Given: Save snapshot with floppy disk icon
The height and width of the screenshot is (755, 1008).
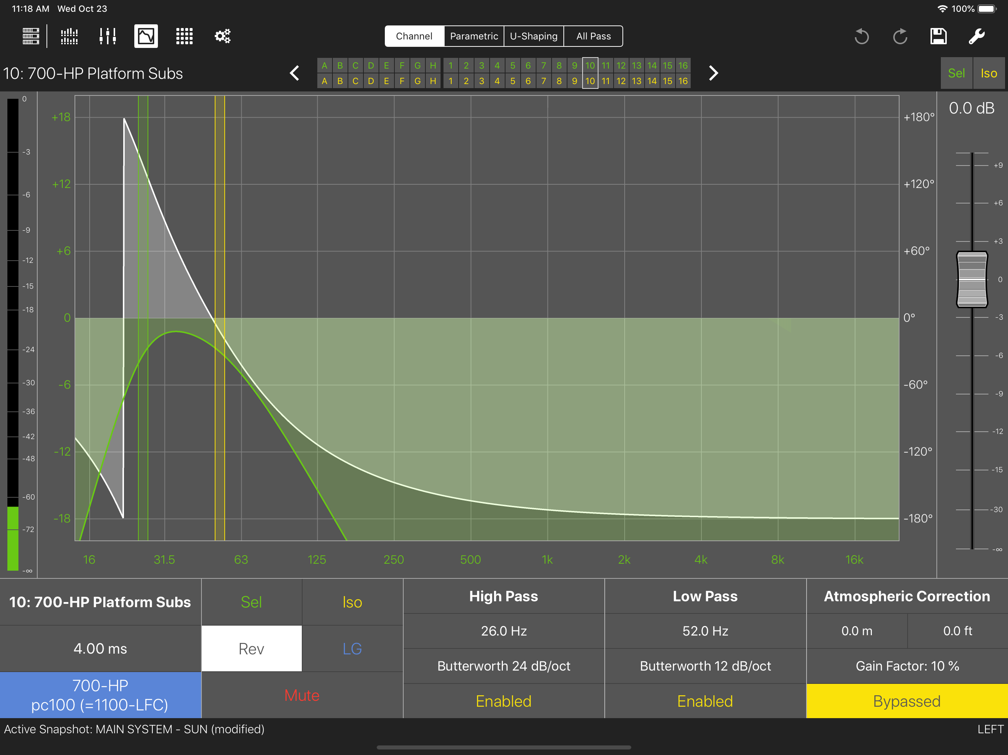Looking at the screenshot, I should click(938, 36).
